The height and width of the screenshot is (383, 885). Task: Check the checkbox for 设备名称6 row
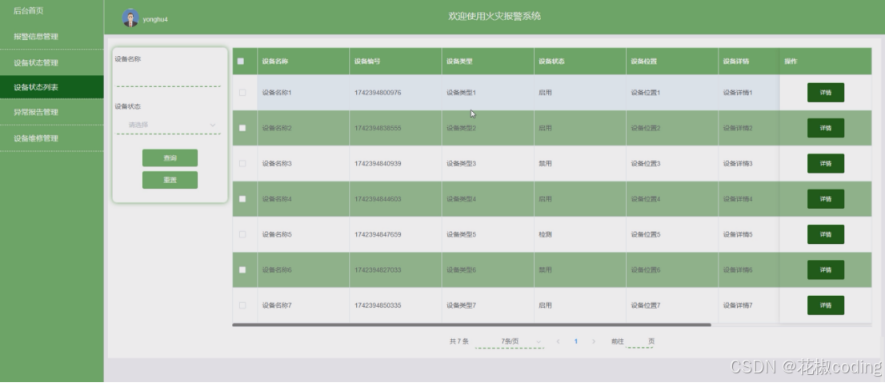tap(242, 269)
